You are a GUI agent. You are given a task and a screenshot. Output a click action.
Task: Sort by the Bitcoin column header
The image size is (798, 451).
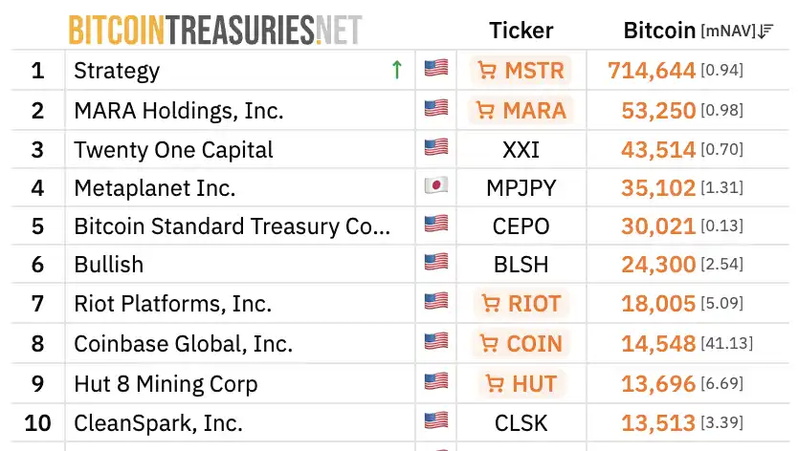click(x=659, y=31)
